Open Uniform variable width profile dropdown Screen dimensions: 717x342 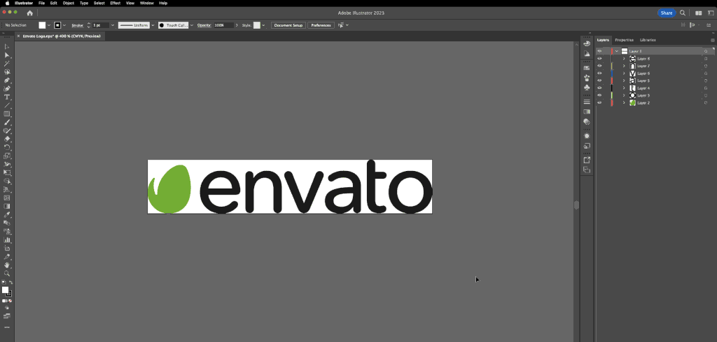(153, 25)
